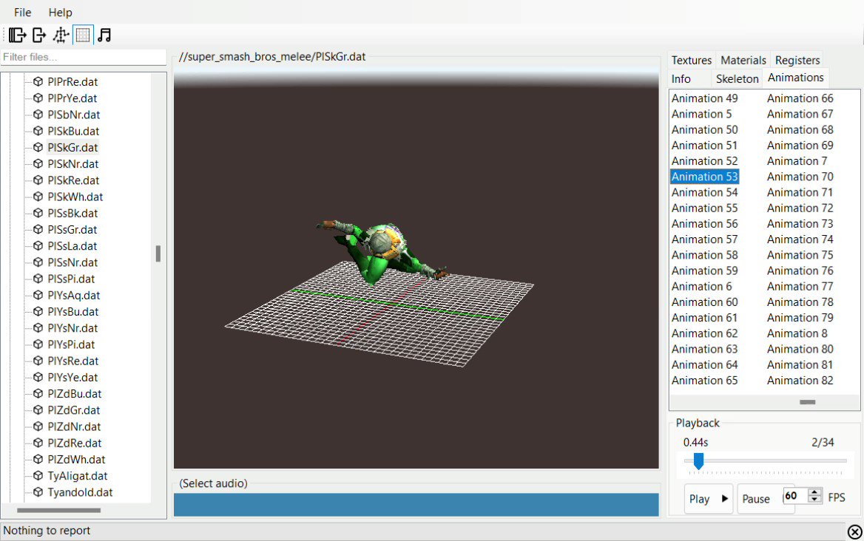
Task: Select PlSkNr.dat in the file tree
Action: point(72,164)
